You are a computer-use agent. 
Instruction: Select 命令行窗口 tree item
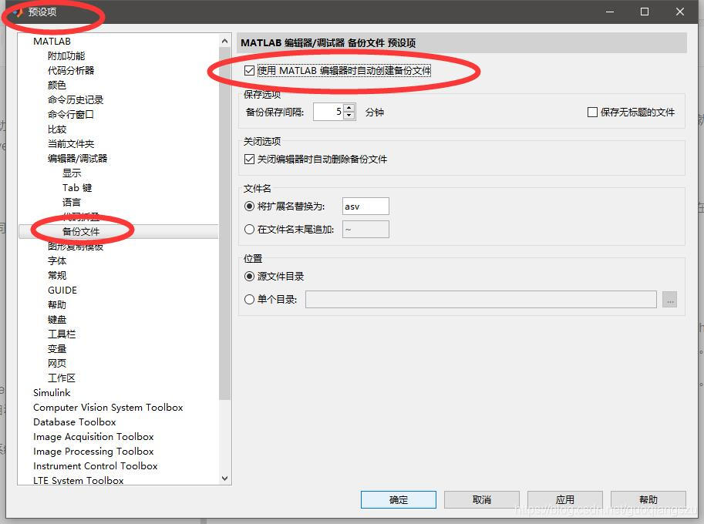click(x=71, y=114)
